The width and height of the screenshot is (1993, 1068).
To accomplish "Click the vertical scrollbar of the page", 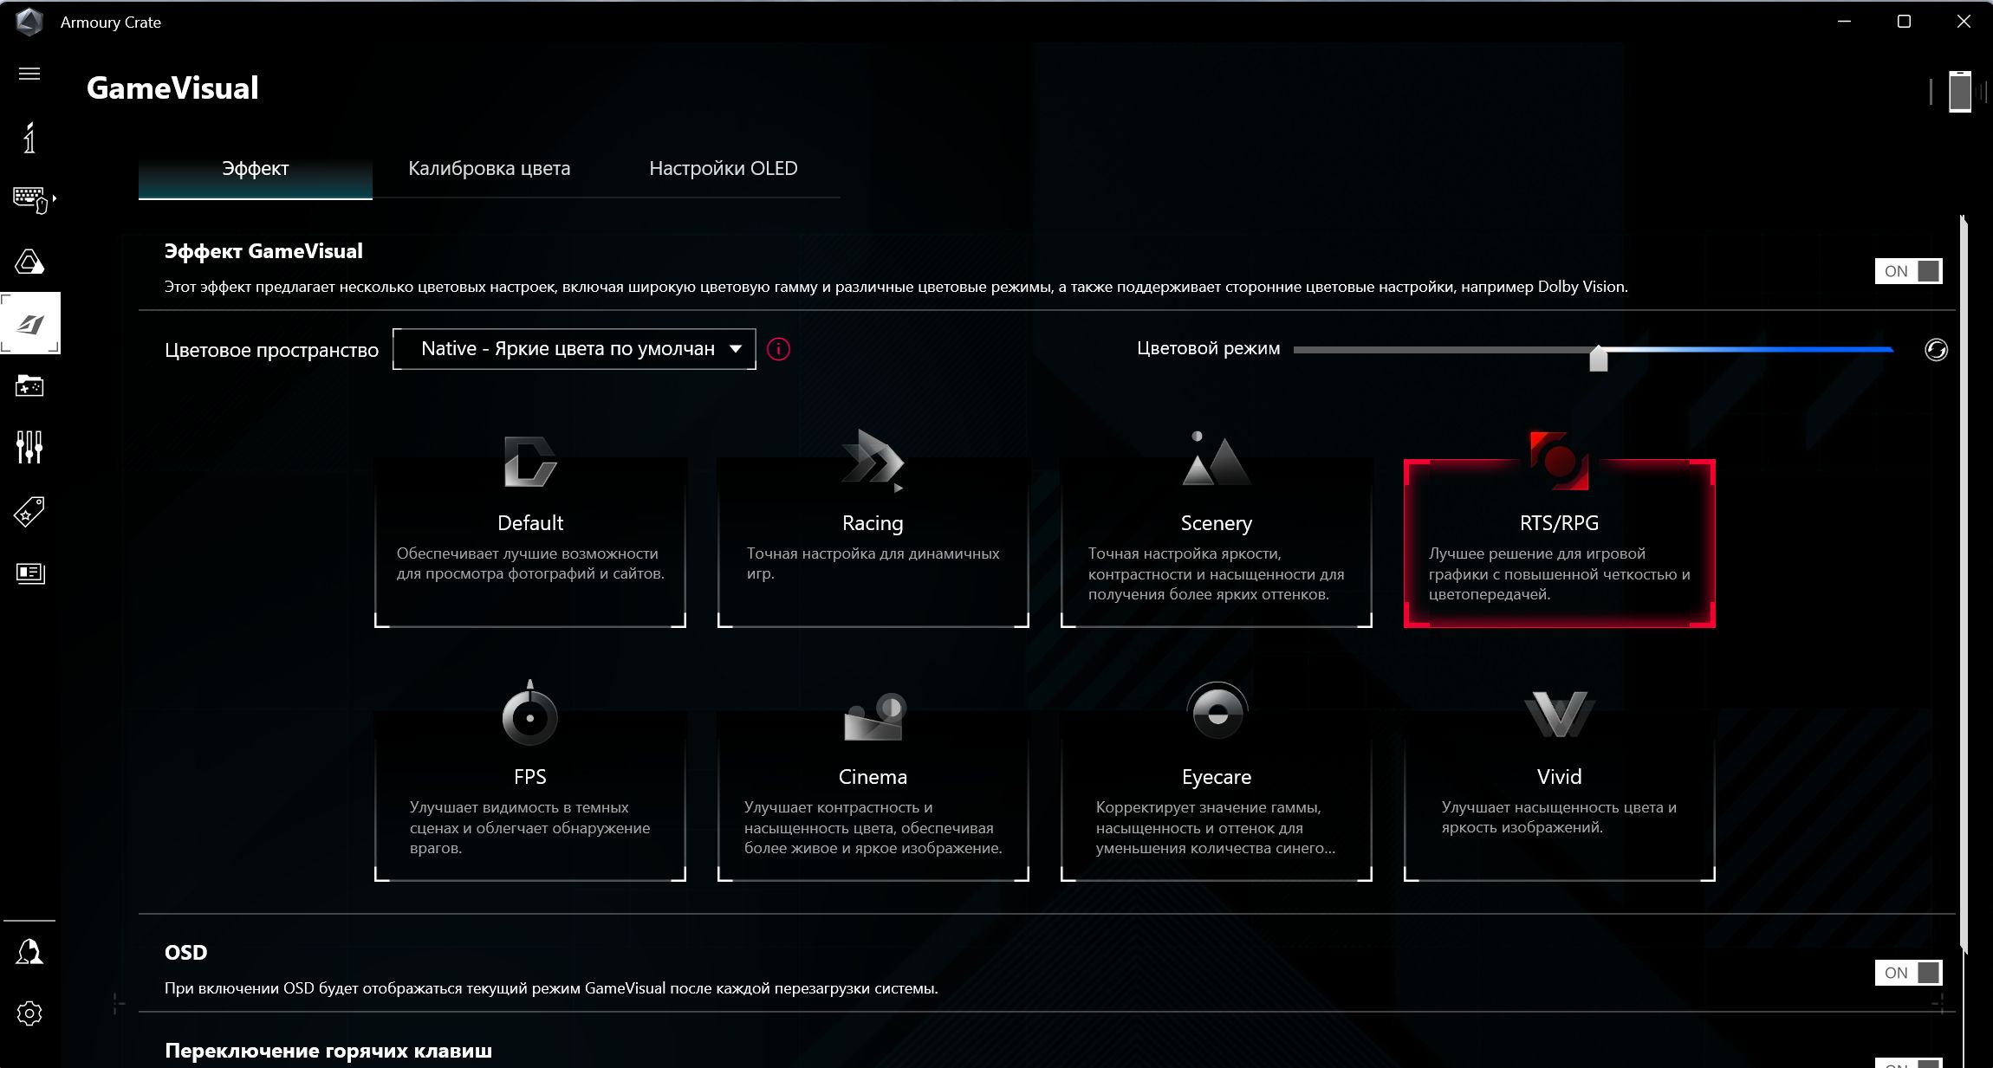I will pyautogui.click(x=1963, y=585).
